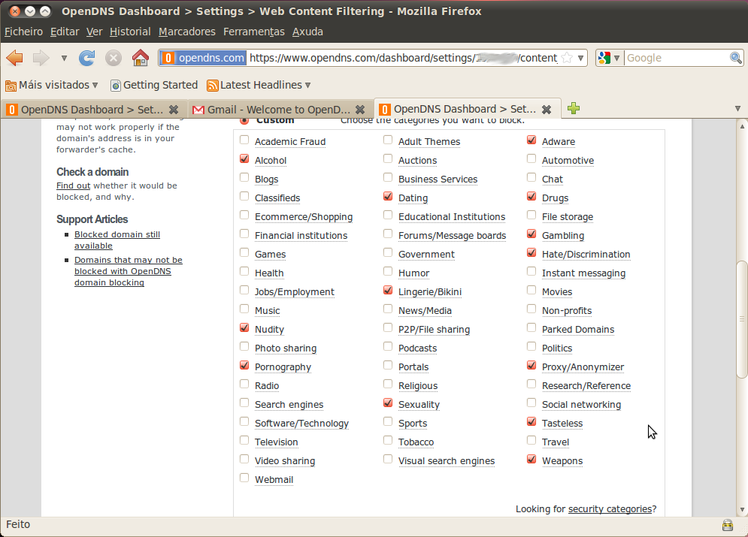Click the URL address text

pos(403,58)
